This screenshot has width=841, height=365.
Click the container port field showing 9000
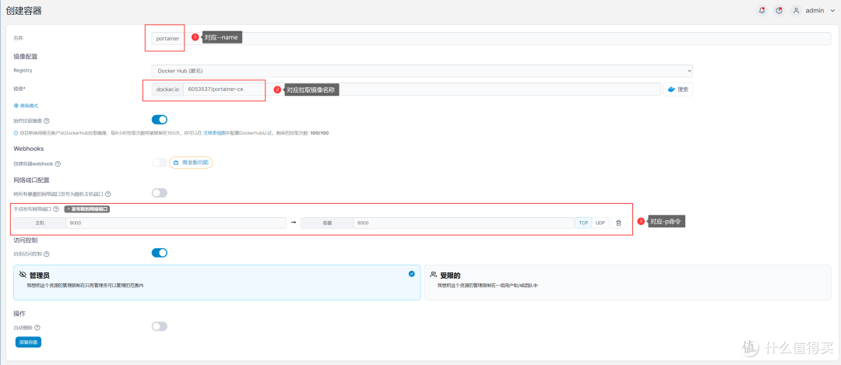(x=463, y=223)
